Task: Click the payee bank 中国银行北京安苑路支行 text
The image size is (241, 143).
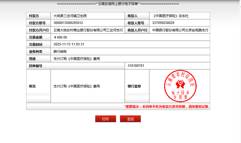Action: [x=180, y=30]
